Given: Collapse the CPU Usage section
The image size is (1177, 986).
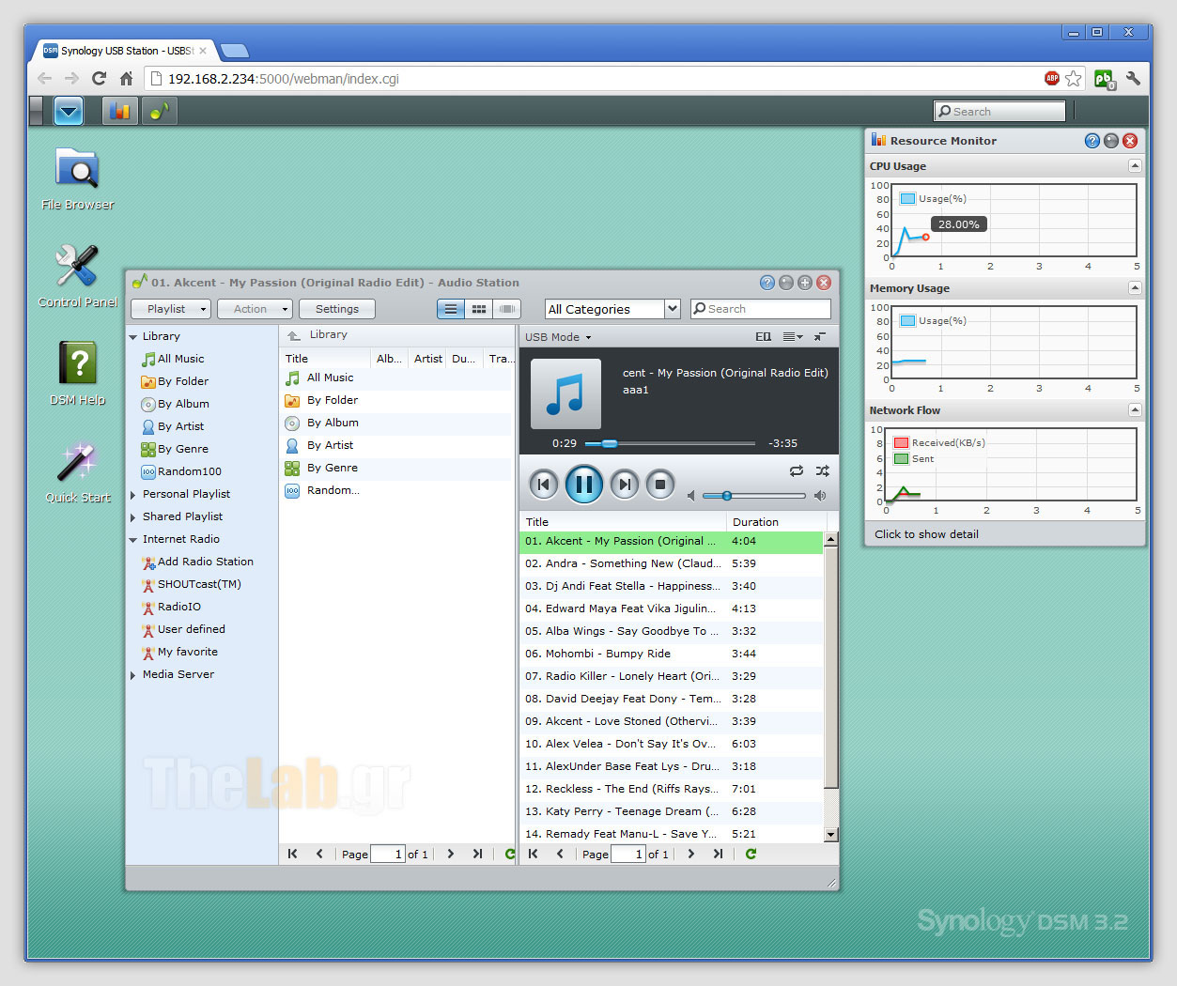Looking at the screenshot, I should point(1135,166).
